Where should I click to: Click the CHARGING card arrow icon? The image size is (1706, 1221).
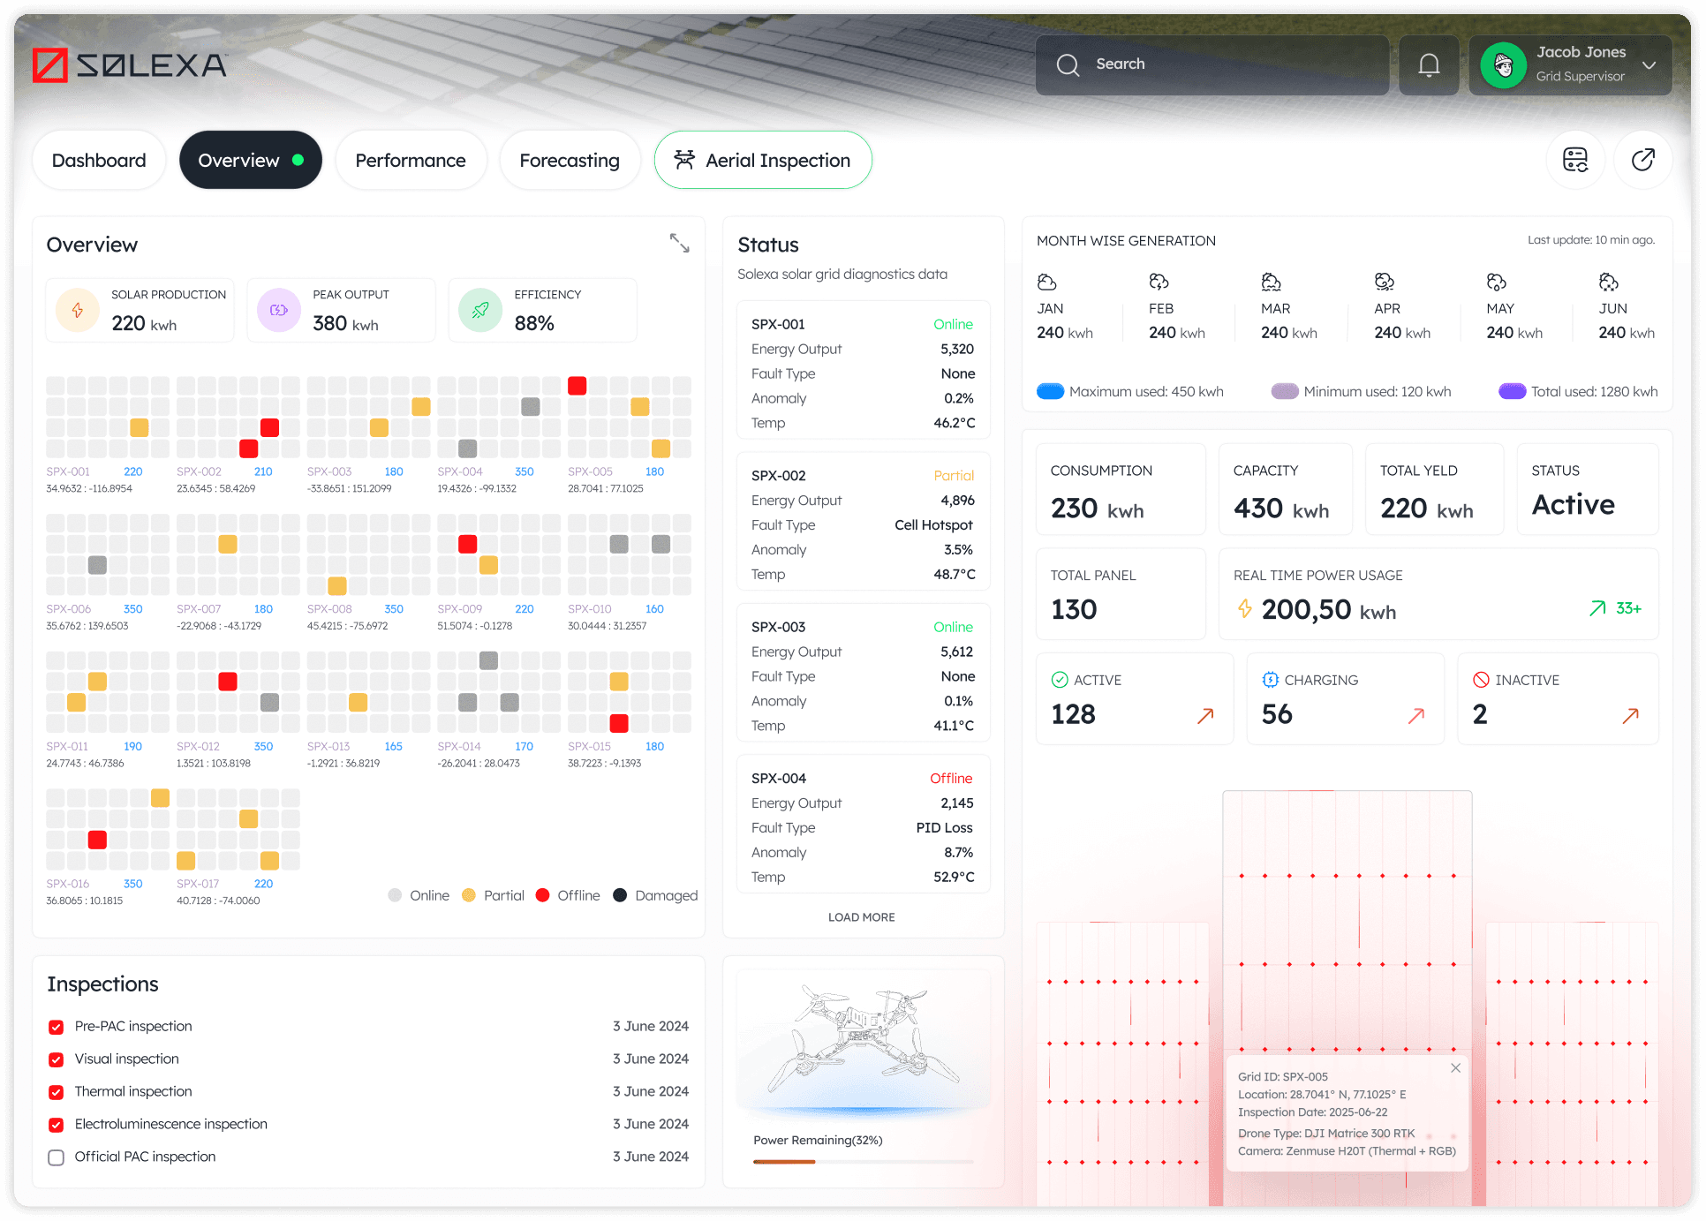pyautogui.click(x=1415, y=715)
